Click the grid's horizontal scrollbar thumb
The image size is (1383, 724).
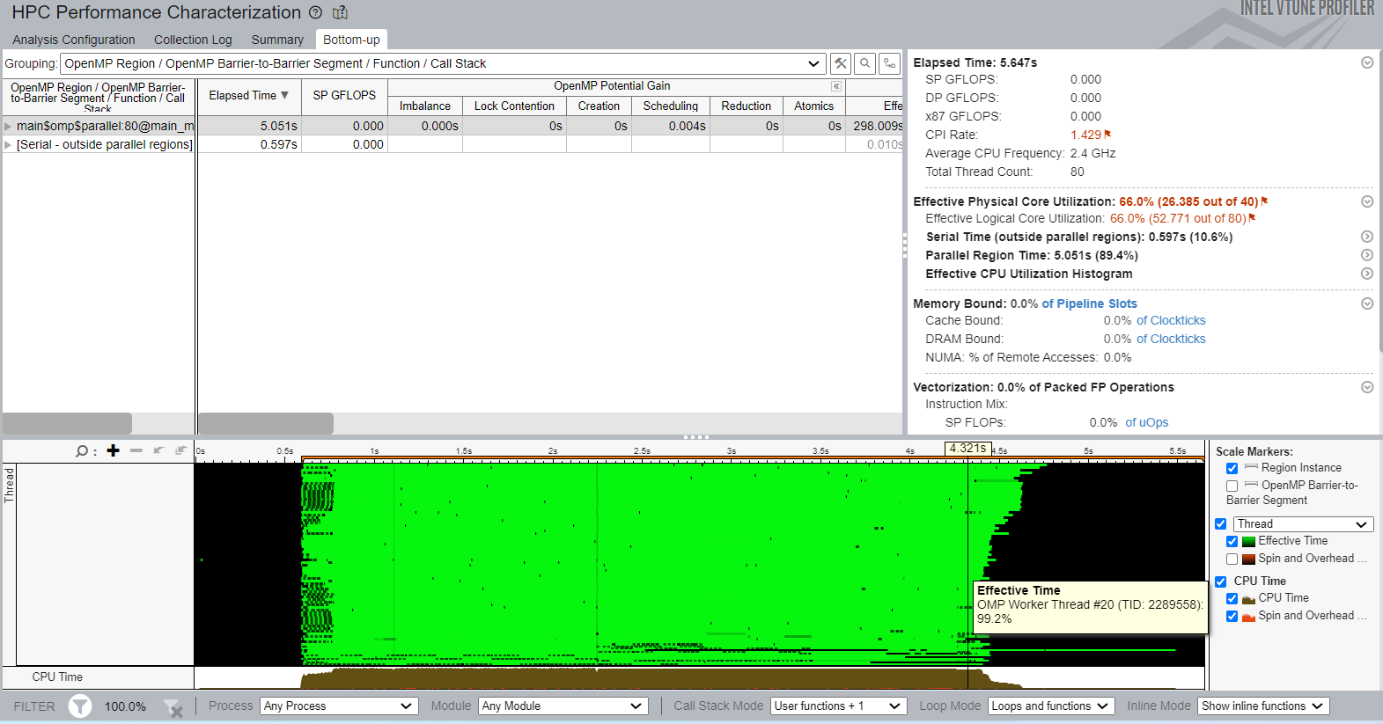[x=265, y=423]
